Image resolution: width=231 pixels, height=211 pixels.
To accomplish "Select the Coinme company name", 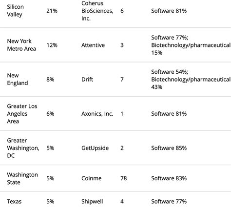I will click(x=92, y=178).
